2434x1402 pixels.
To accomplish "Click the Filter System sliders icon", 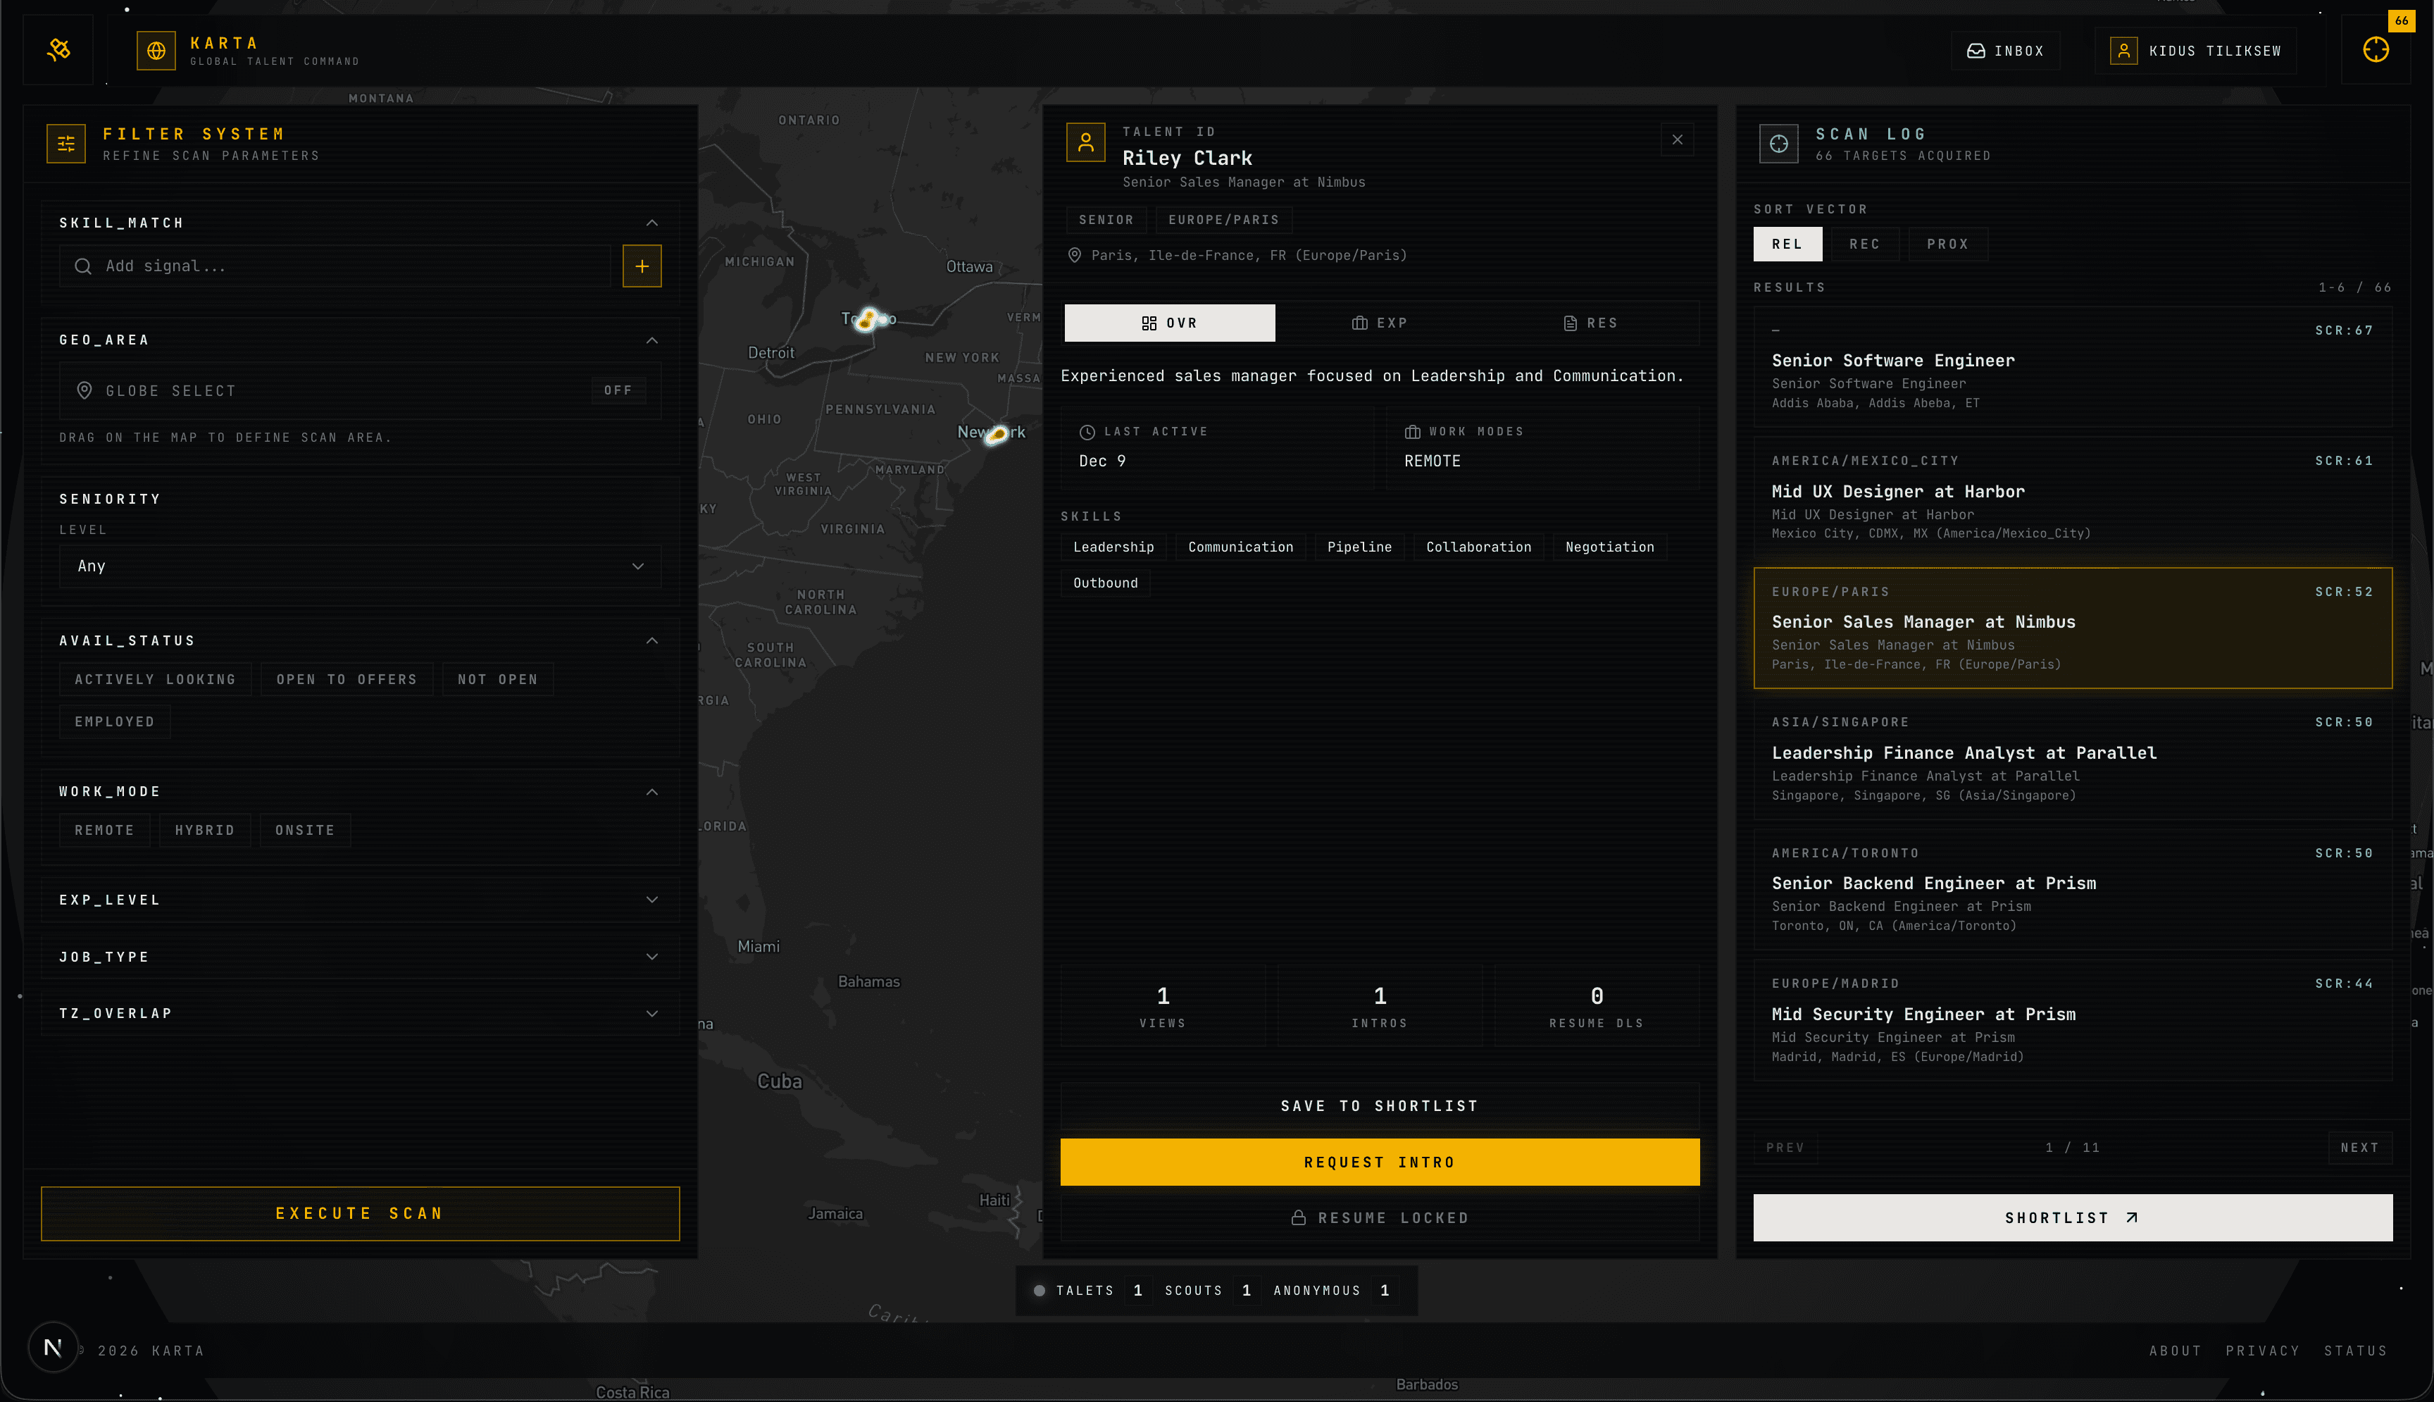I will [65, 142].
